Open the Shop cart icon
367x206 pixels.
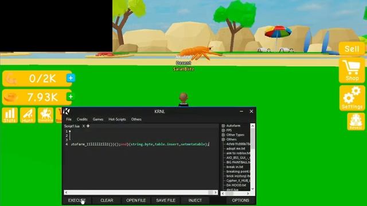[352, 71]
